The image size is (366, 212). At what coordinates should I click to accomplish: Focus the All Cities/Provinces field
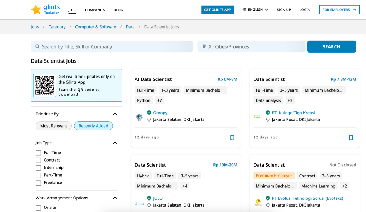tap(251, 47)
